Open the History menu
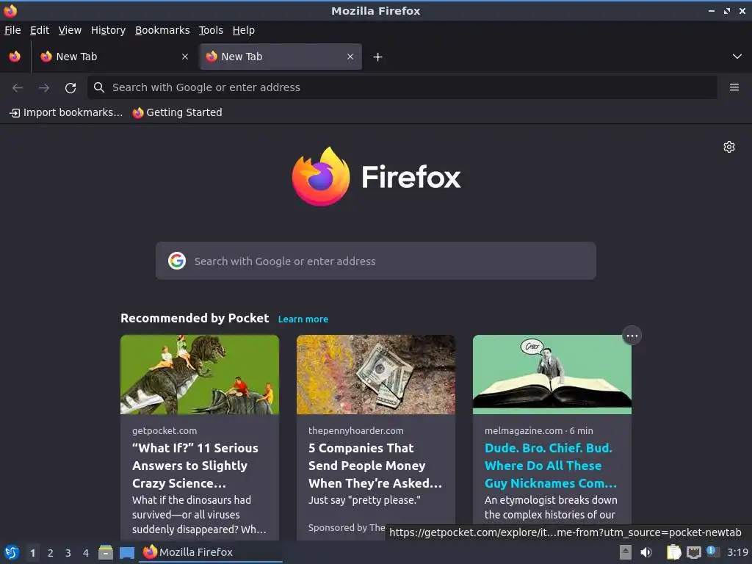Screen dimensions: 752x564 [109, 30]
